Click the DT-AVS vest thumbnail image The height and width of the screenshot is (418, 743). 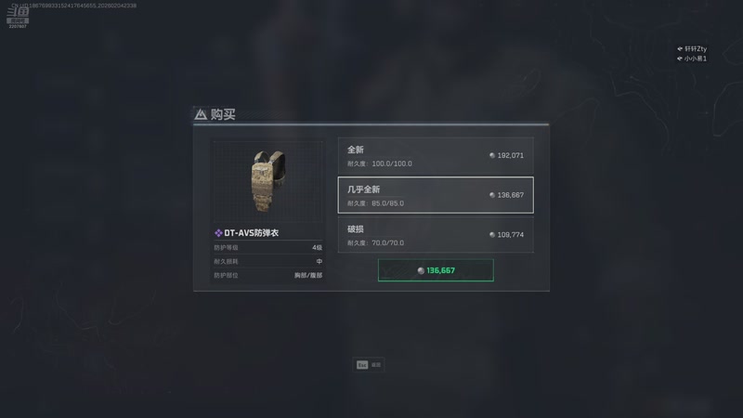pyautogui.click(x=267, y=181)
